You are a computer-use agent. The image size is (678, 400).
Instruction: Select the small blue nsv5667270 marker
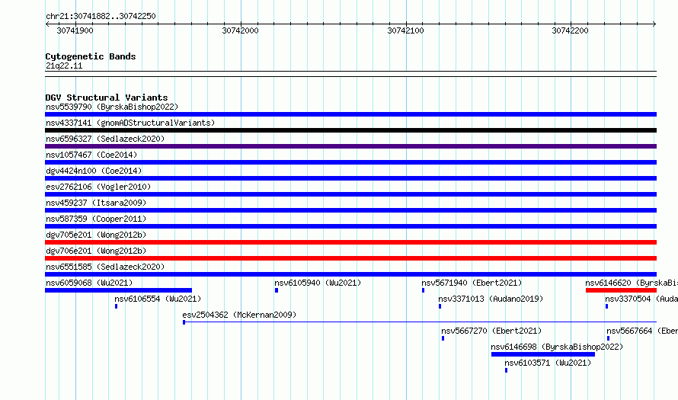pyautogui.click(x=443, y=338)
